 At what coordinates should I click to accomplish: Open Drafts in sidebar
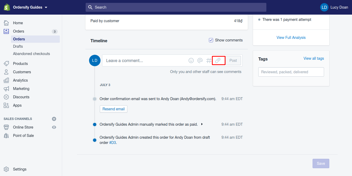tap(18, 46)
